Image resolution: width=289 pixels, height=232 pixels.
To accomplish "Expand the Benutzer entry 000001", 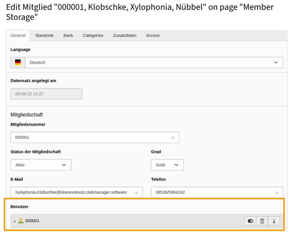I will click(14, 221).
